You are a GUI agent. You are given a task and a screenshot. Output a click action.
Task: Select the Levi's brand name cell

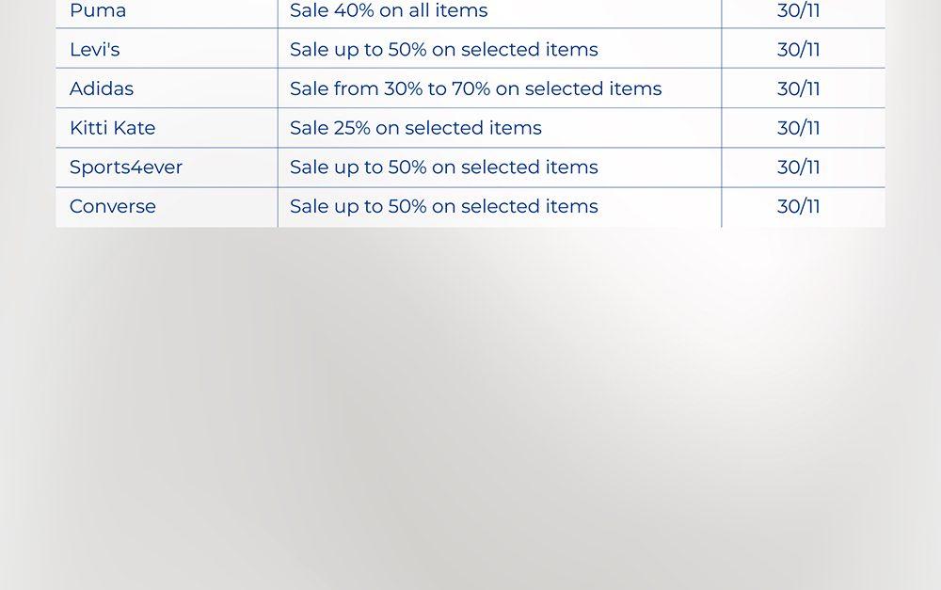(x=95, y=50)
